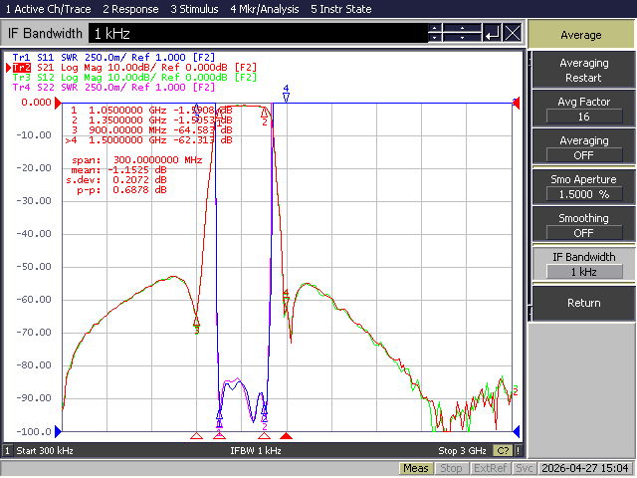Click Stop 3 GHz in the channel bar
This screenshot has width=637, height=478.
coord(462,451)
